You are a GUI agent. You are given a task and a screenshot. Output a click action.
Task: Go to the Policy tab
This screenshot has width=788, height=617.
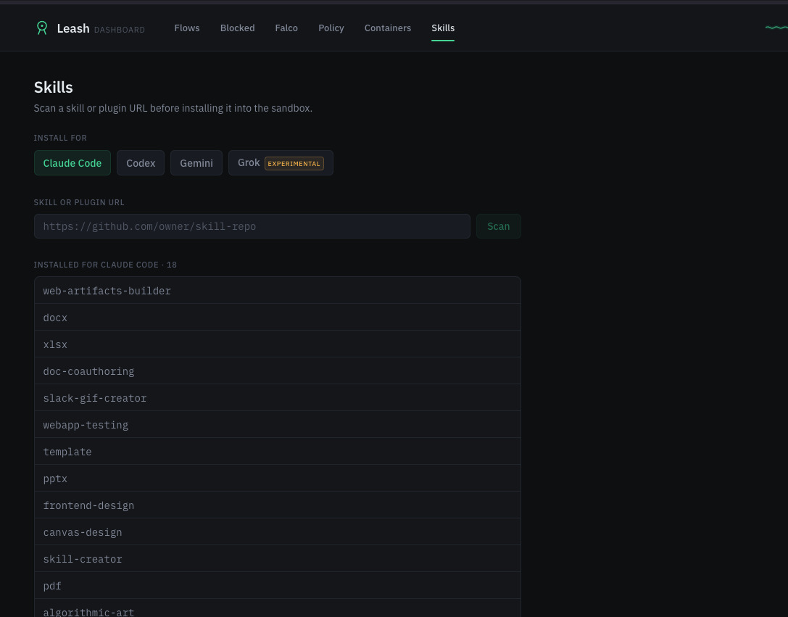coord(331,28)
